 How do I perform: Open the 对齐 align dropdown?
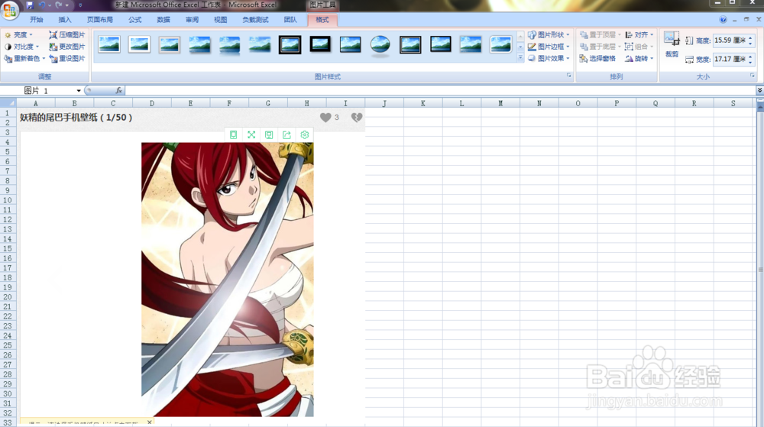point(639,35)
